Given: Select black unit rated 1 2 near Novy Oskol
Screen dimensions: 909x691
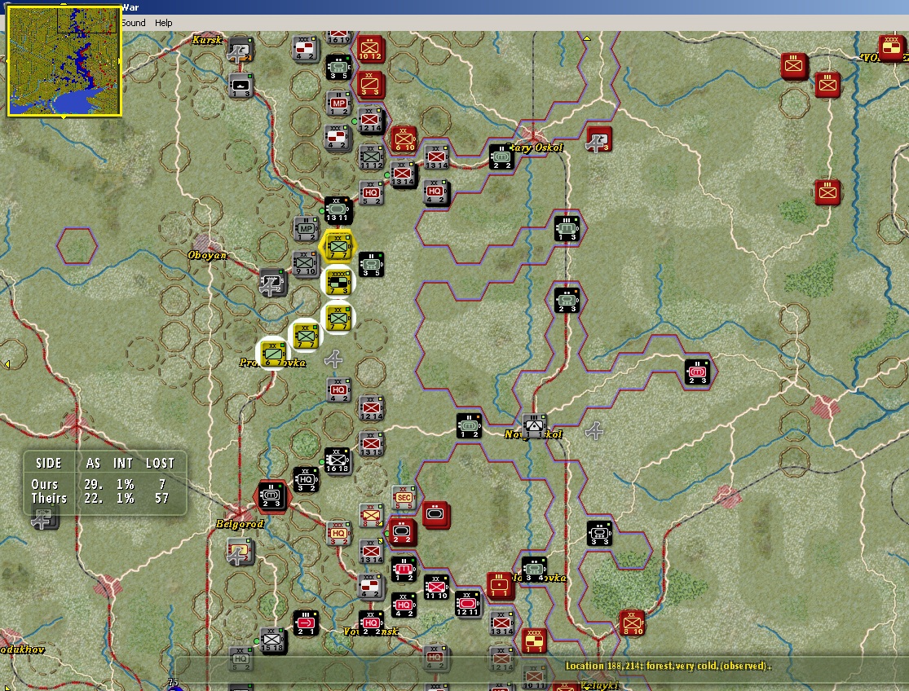Looking at the screenshot, I should point(469,425).
